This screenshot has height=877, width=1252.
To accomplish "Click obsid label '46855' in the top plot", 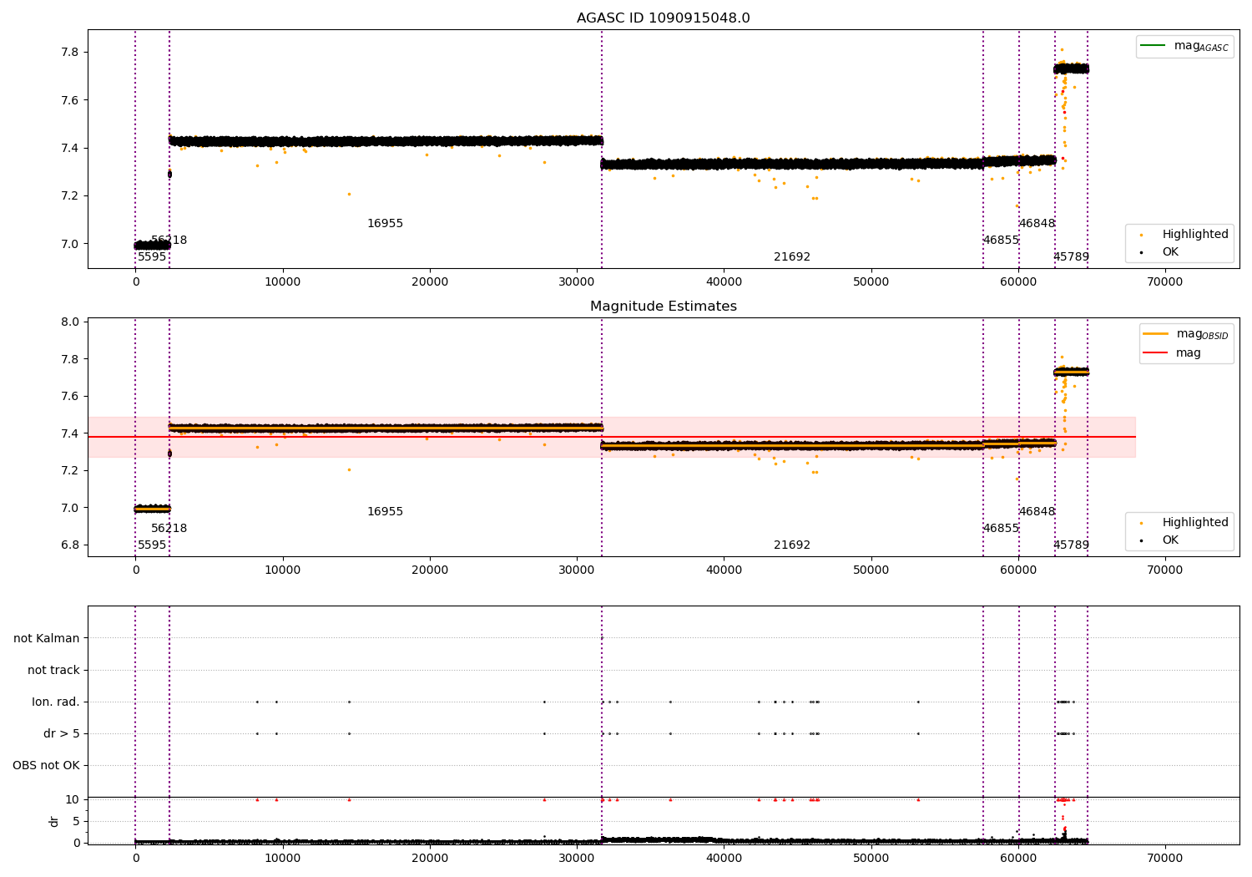I will coord(1001,241).
